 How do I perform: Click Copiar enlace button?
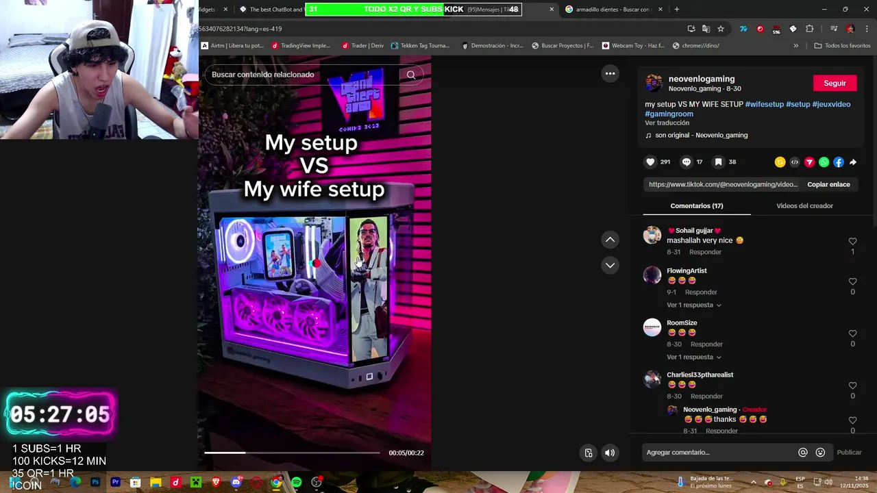pyautogui.click(x=828, y=184)
